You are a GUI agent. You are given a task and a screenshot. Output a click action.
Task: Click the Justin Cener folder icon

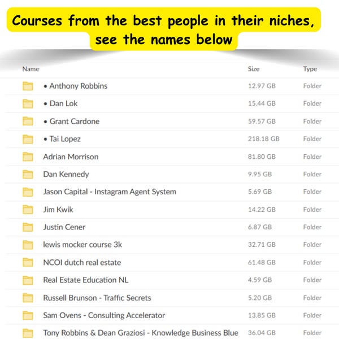click(x=28, y=227)
